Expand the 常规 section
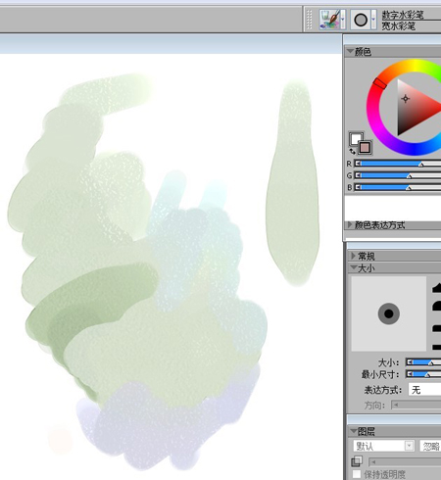The height and width of the screenshot is (480, 441). (x=353, y=256)
